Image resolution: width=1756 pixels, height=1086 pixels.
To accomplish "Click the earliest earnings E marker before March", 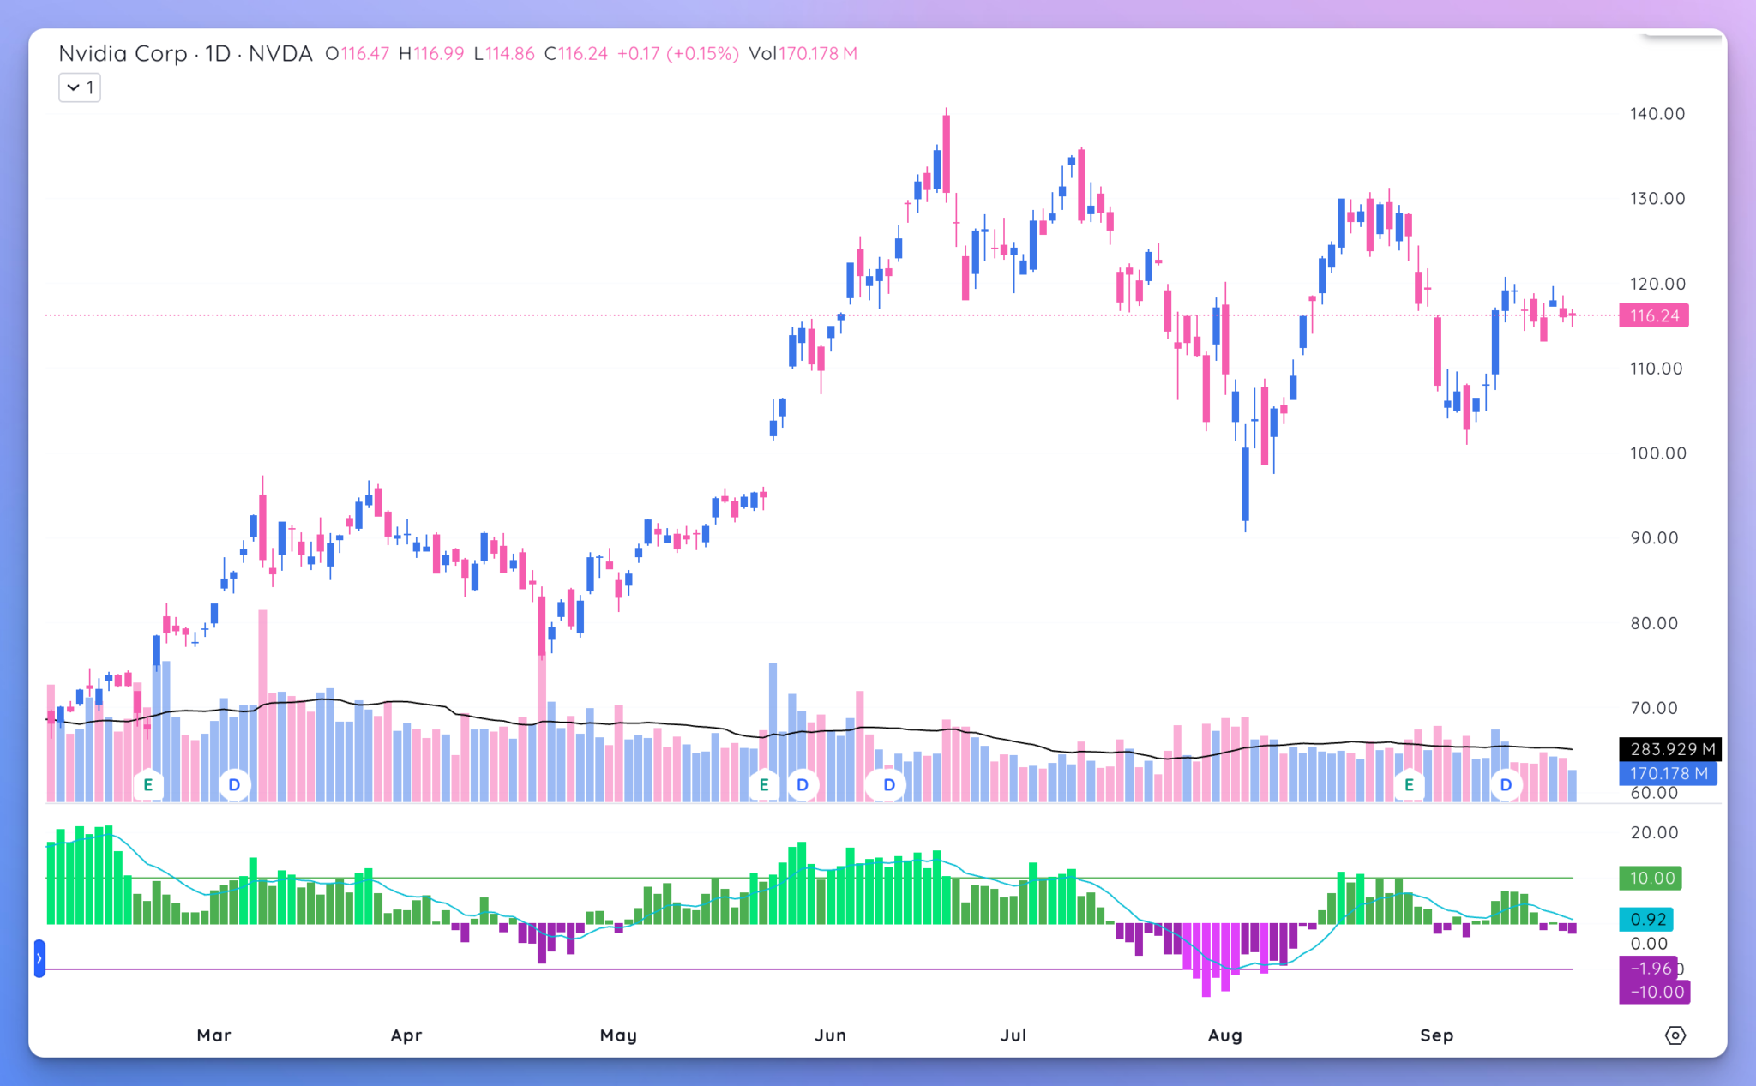I will click(x=148, y=784).
